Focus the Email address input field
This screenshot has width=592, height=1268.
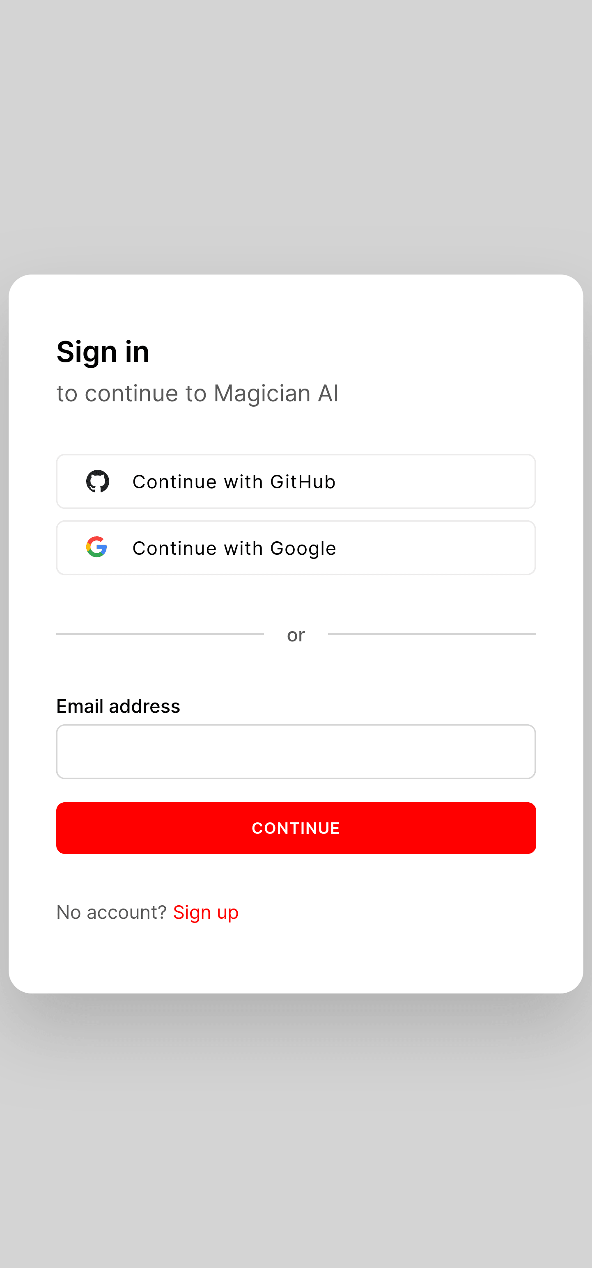click(x=296, y=752)
